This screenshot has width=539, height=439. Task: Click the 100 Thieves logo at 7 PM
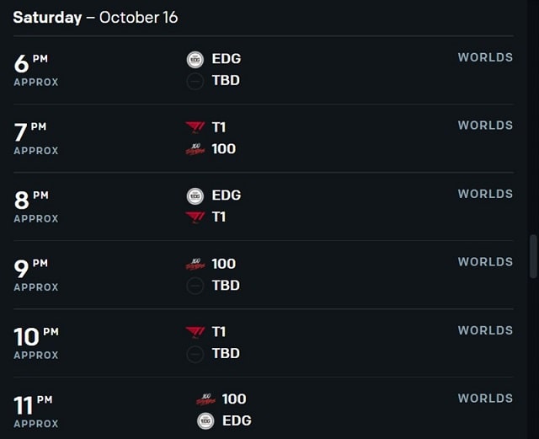195,149
